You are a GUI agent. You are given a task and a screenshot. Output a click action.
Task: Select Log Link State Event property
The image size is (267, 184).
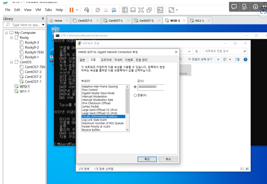94,120
